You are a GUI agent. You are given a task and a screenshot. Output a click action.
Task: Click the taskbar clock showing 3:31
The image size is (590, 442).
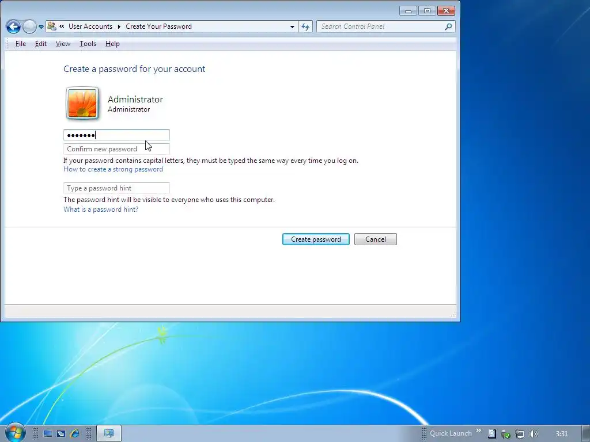[x=561, y=434]
